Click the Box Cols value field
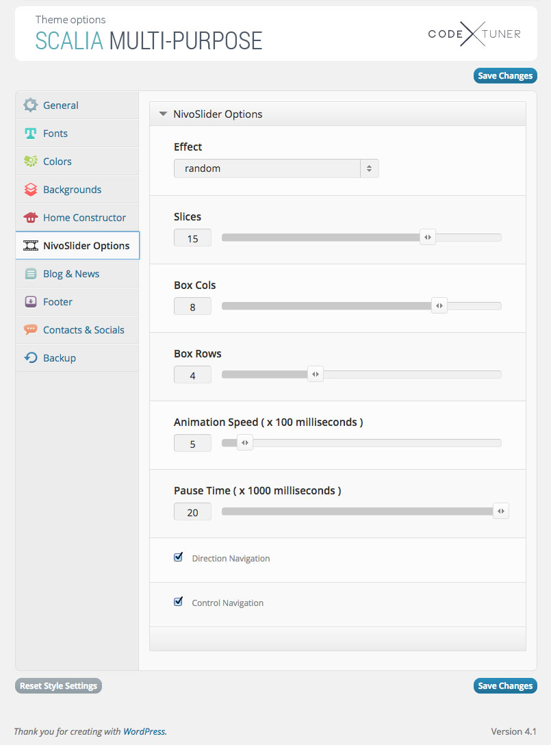This screenshot has height=745, width=551. [x=192, y=307]
